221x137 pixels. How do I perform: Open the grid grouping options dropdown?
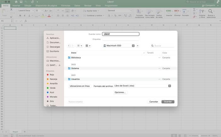[x=88, y=45]
